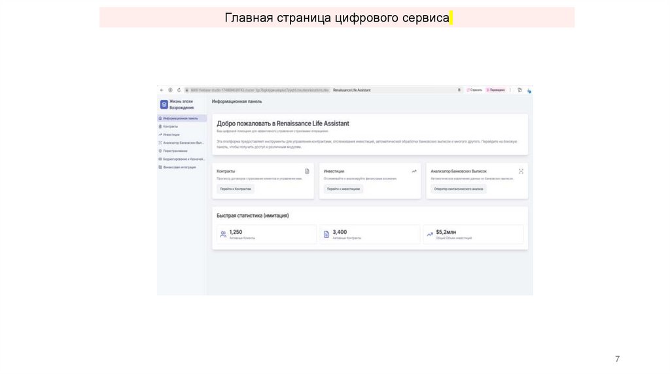Click the document icon beside 3,400
The width and height of the screenshot is (670, 375).
[x=326, y=235]
